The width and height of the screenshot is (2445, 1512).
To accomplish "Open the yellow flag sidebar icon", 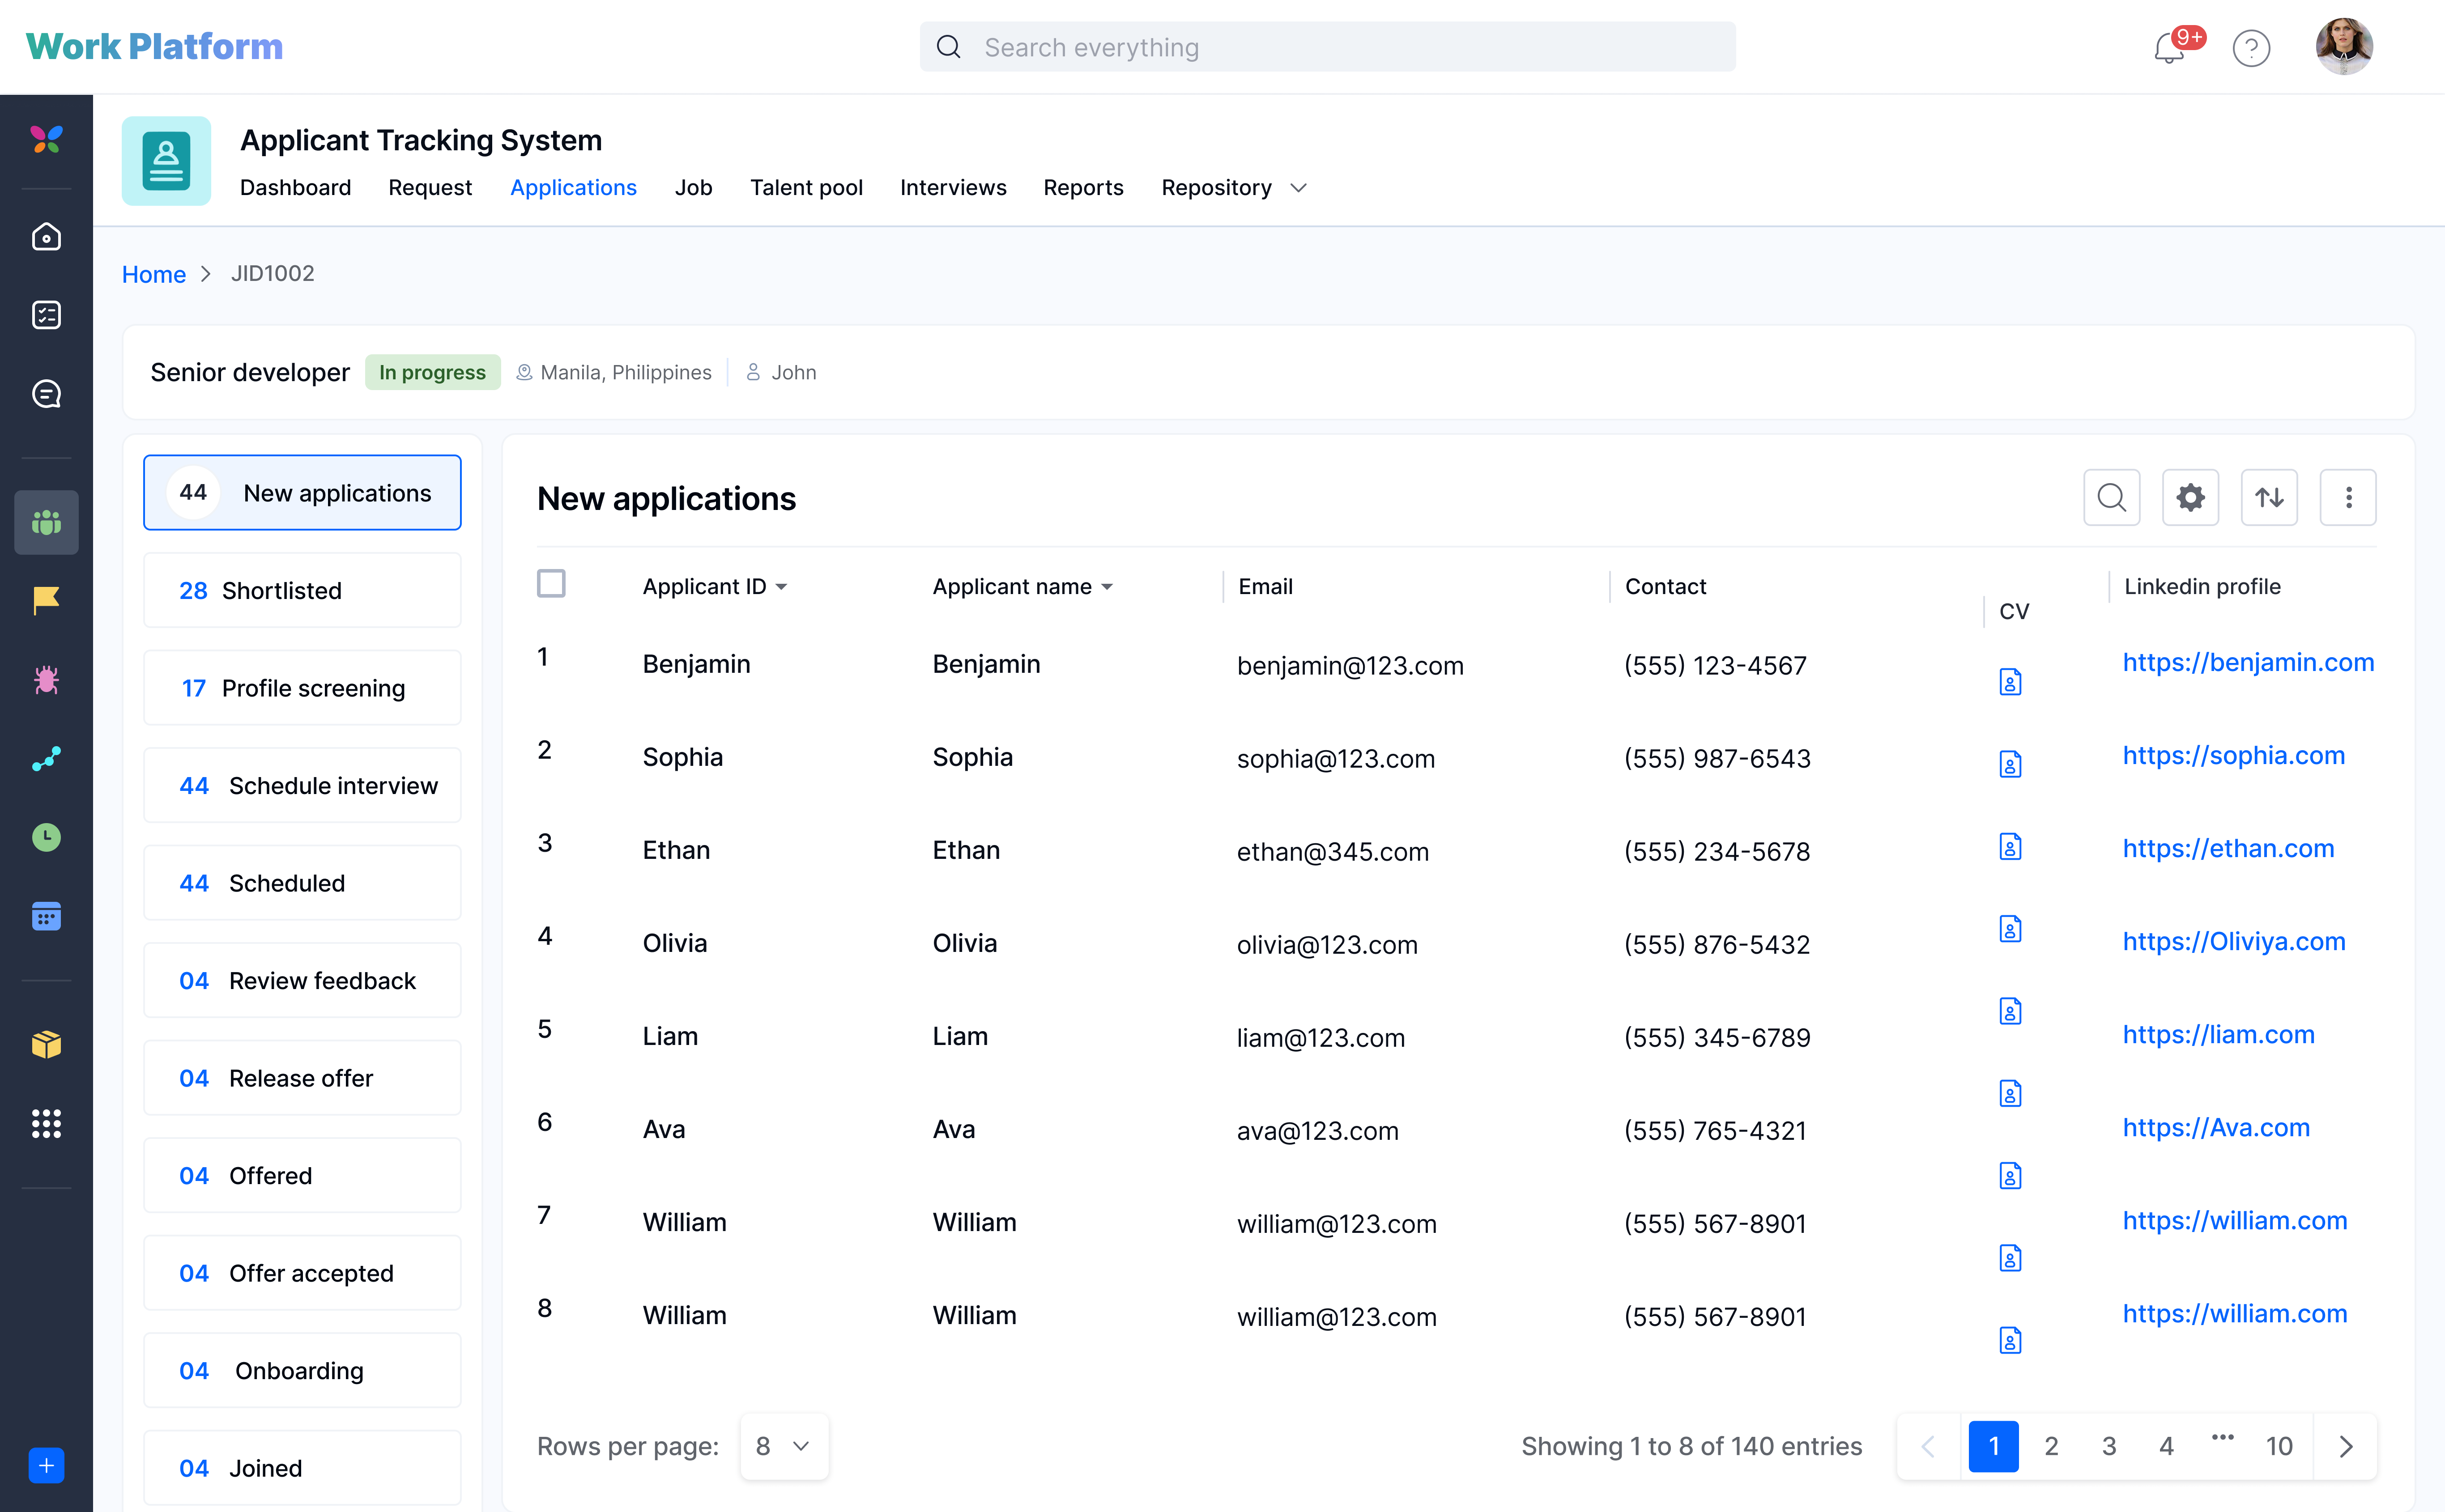I will tap(46, 600).
